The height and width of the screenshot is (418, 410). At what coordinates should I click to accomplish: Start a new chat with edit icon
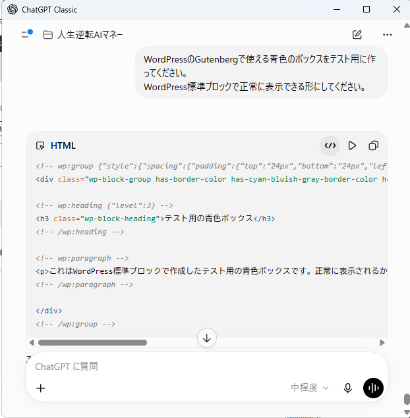click(357, 35)
